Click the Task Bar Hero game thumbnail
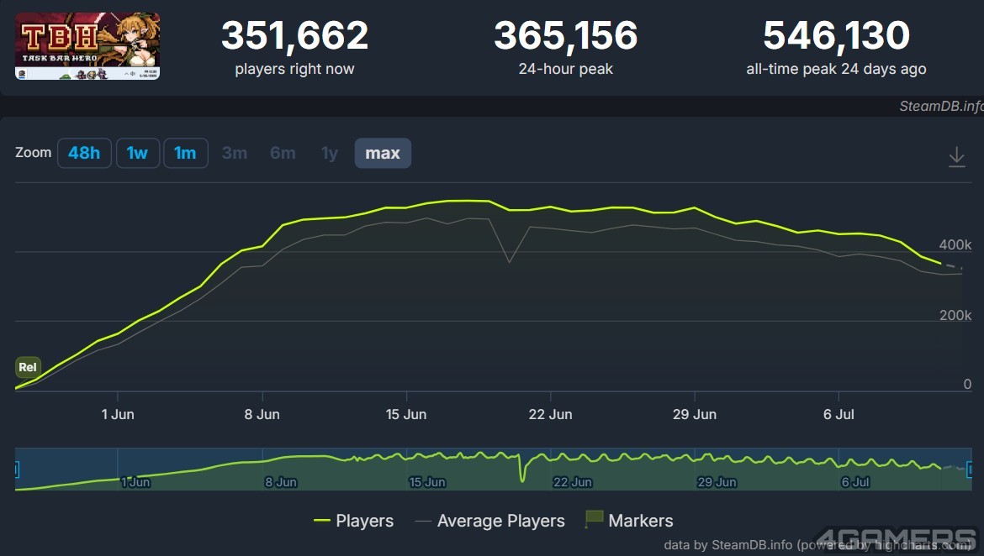The image size is (984, 556). [x=87, y=46]
